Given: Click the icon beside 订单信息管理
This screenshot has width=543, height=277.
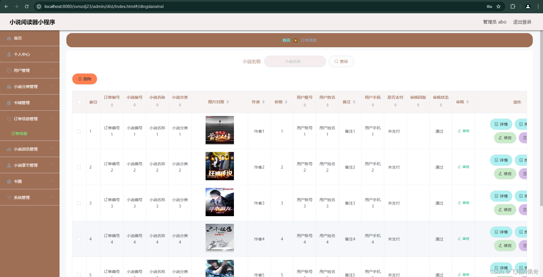Looking at the screenshot, I should (x=9, y=119).
